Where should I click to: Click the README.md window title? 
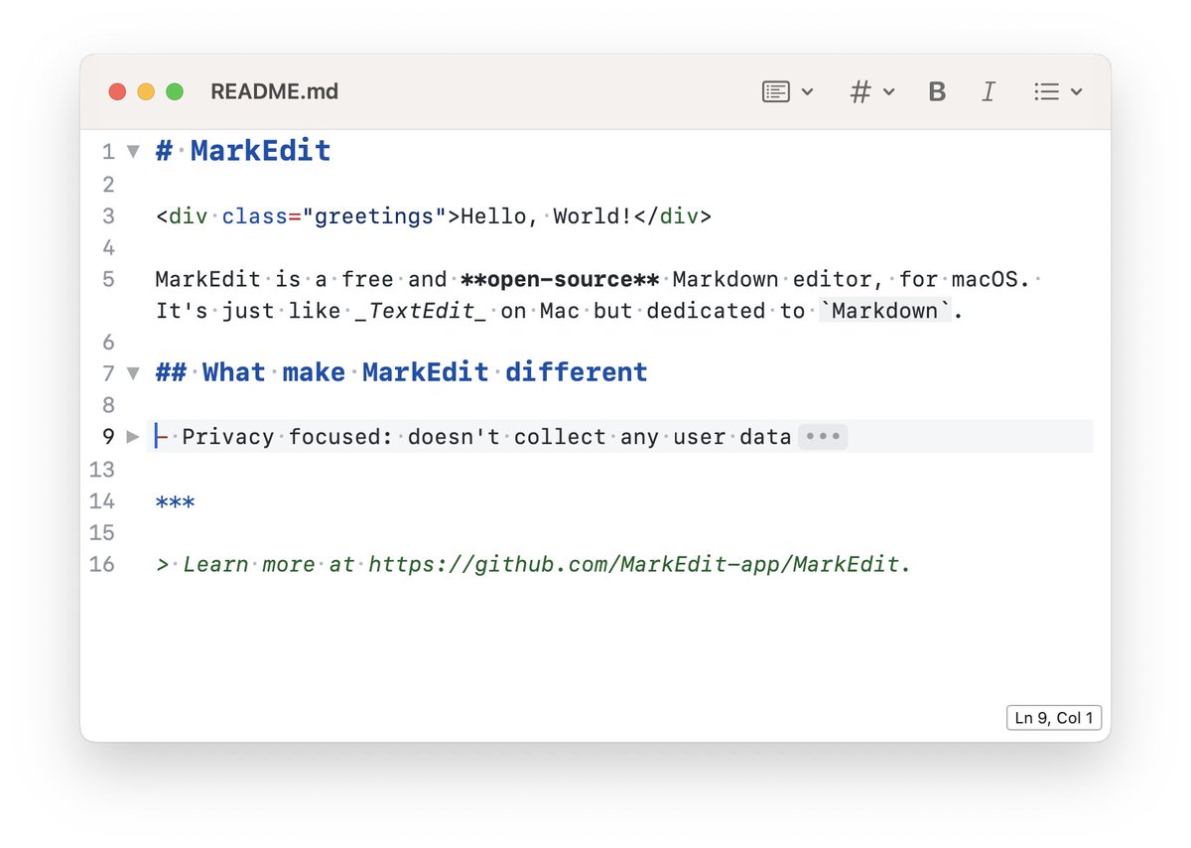coord(274,91)
